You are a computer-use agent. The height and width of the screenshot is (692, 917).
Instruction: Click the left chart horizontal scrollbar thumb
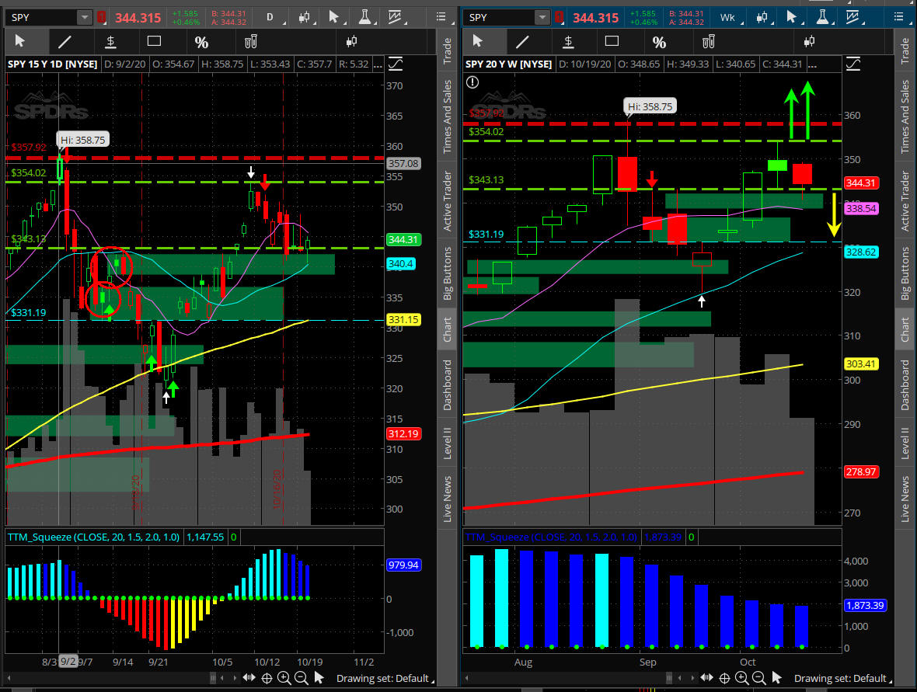click(213, 678)
